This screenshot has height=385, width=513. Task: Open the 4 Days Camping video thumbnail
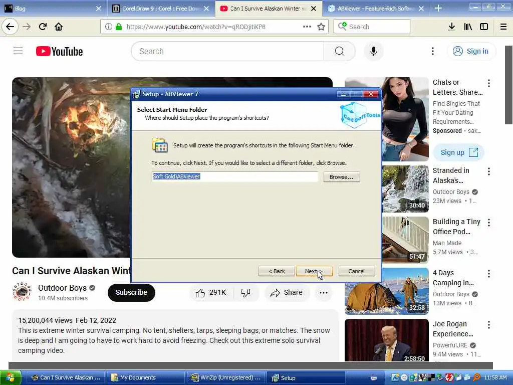[387, 291]
